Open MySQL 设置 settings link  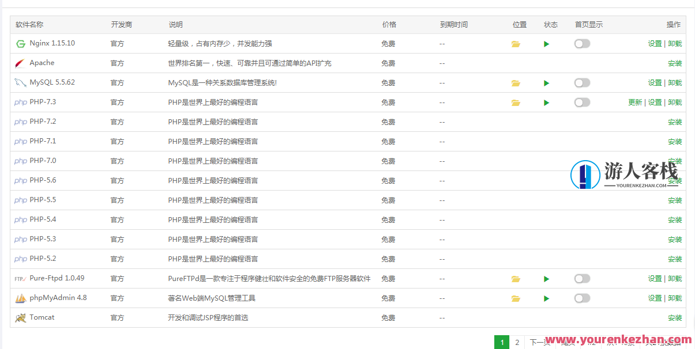coord(655,83)
